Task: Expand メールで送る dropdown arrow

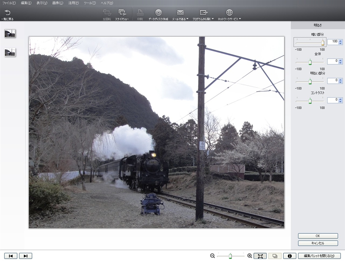Action: 187,19
